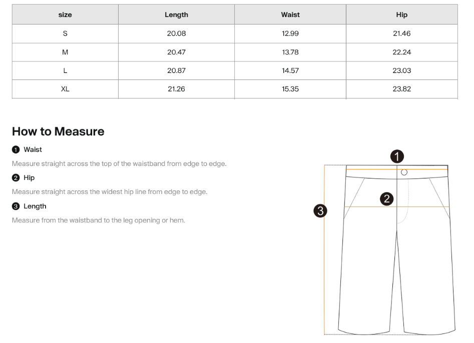Click the black circle 1 marker above shorts
The width and height of the screenshot is (474, 343).
[397, 156]
